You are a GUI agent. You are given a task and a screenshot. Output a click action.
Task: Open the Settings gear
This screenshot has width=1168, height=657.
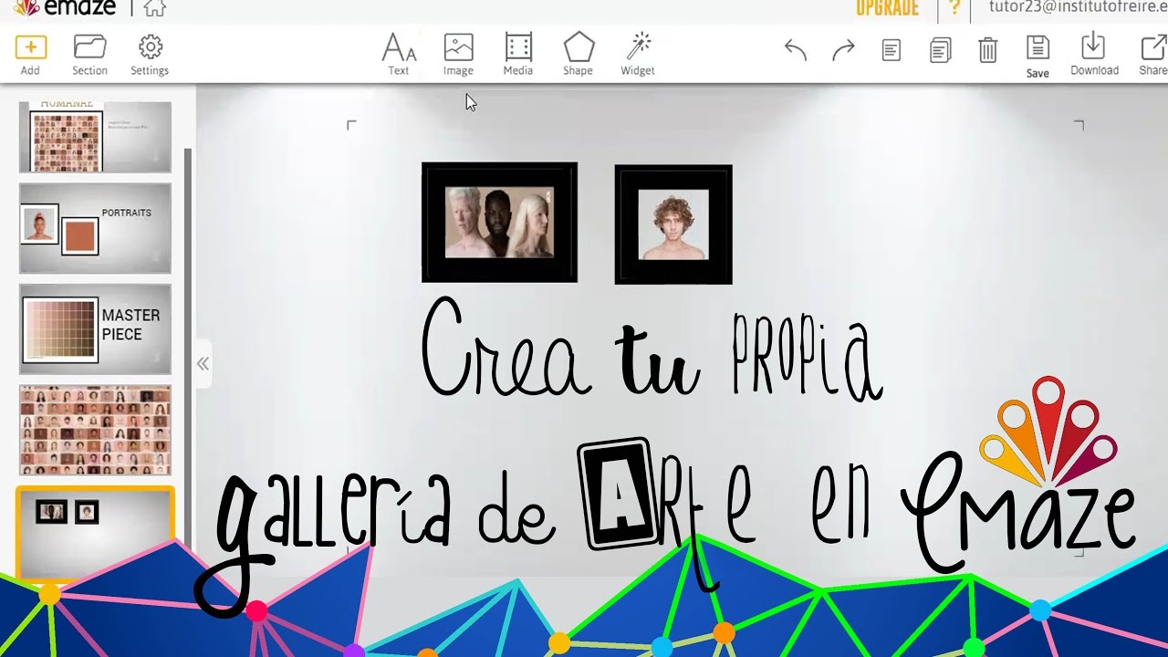point(150,55)
